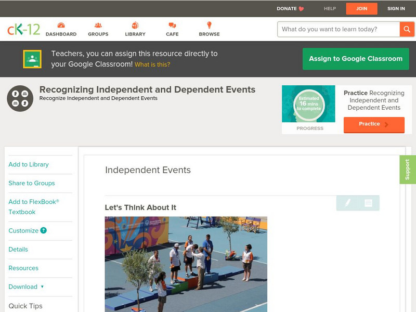The height and width of the screenshot is (312, 416).
Task: Click the Download link
Action: point(23,287)
